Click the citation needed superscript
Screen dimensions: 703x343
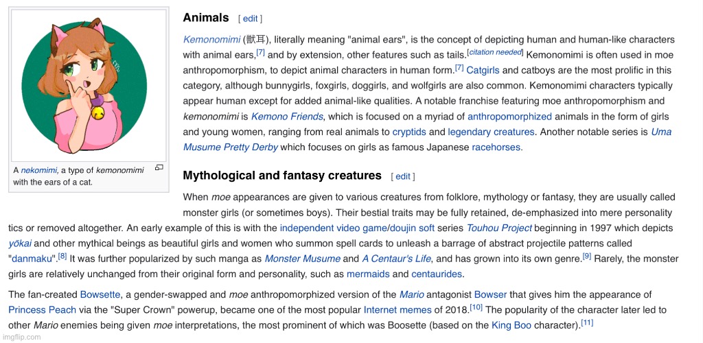coord(495,52)
